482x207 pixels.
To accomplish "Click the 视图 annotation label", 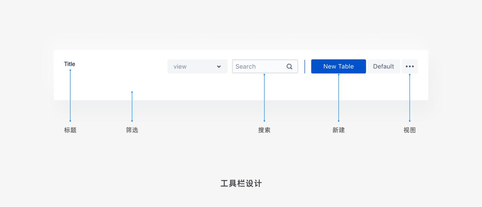I will click(409, 130).
